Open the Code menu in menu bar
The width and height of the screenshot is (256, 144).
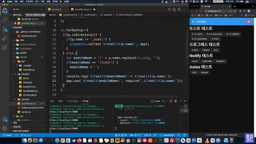[10, 2]
